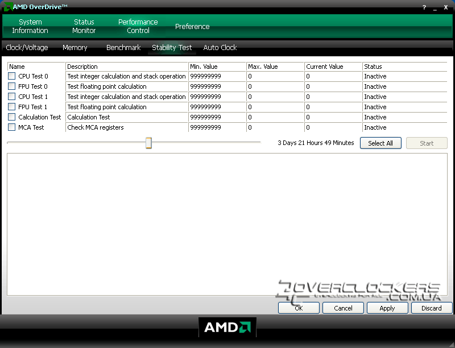
Task: Click the Min. Value column header
Action: coord(217,67)
